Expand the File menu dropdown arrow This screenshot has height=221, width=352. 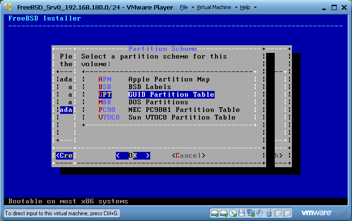tap(193, 8)
